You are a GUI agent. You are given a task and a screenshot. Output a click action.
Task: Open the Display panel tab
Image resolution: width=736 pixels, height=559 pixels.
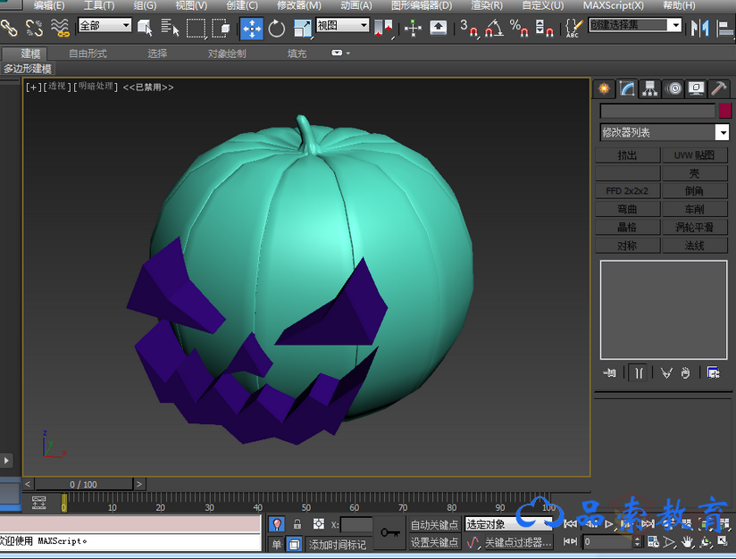click(696, 88)
